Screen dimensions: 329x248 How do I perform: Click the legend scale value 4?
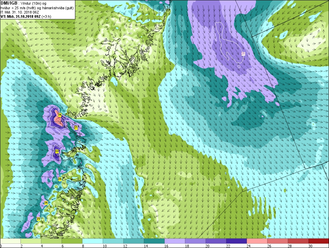[x=42, y=246]
